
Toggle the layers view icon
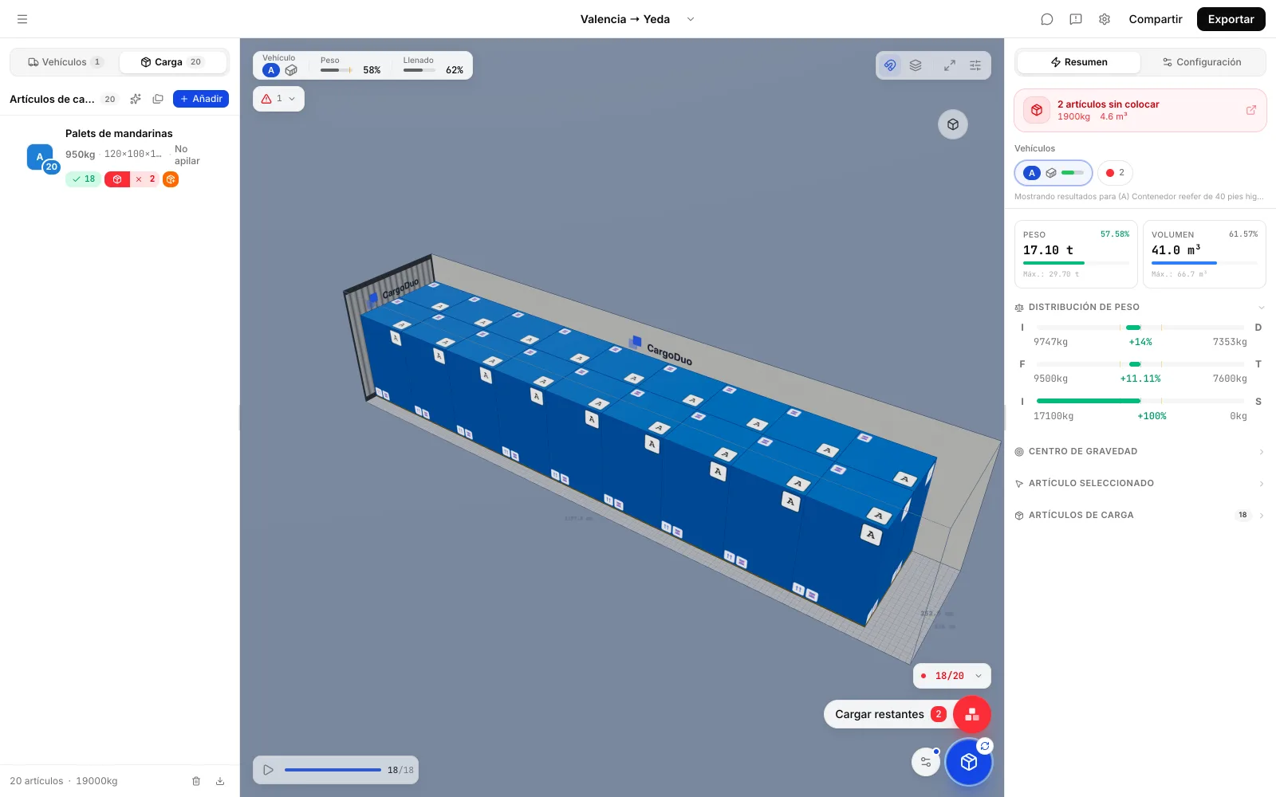tap(916, 65)
